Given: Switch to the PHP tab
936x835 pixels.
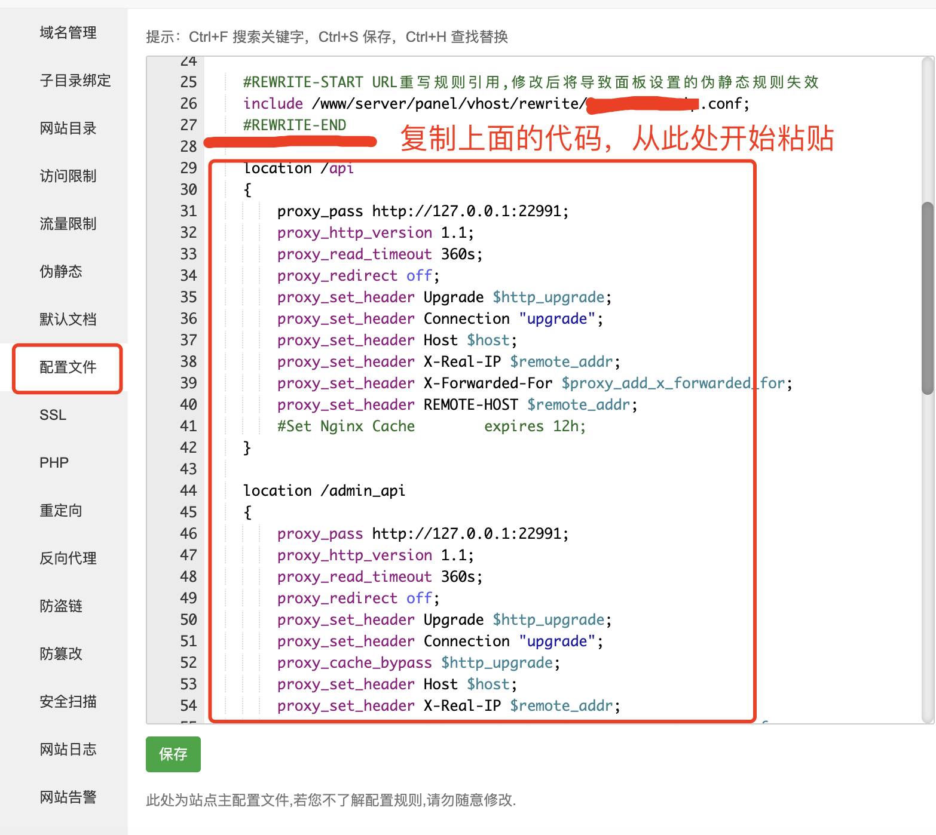Looking at the screenshot, I should [x=54, y=463].
